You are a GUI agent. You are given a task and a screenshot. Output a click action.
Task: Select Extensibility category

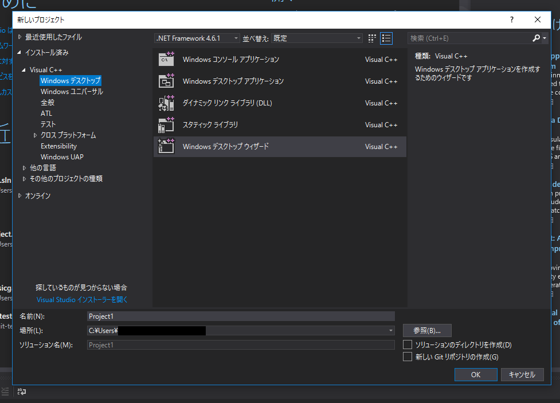click(58, 146)
